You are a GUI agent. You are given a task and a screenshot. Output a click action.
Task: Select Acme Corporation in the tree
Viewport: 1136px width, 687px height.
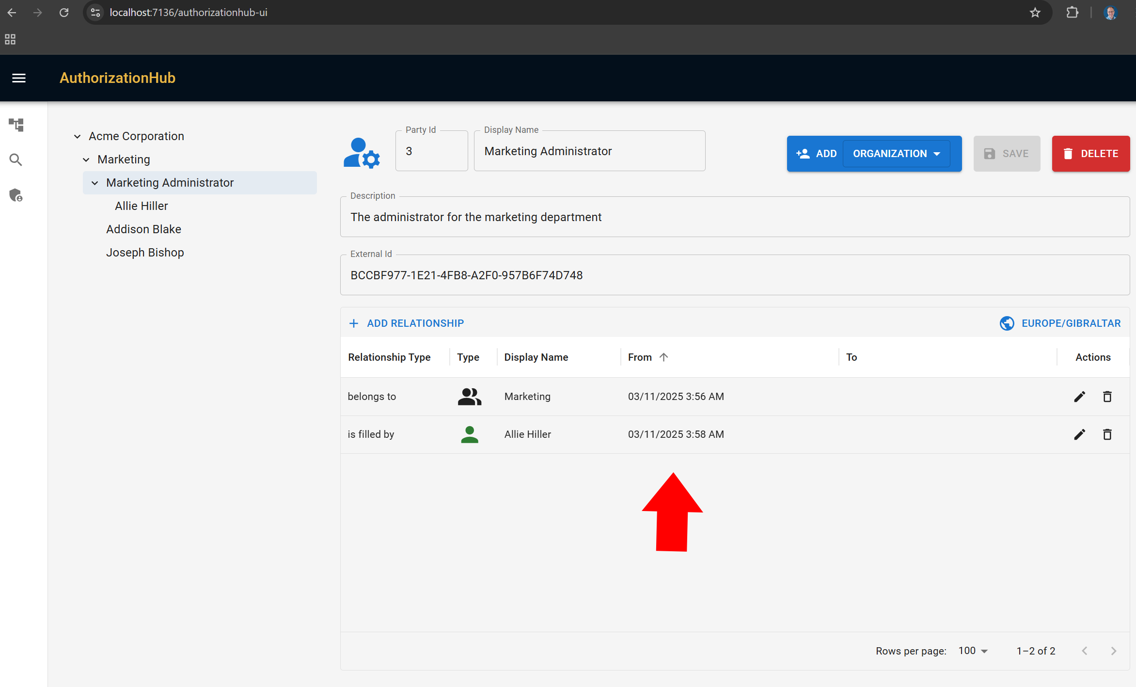coord(136,136)
